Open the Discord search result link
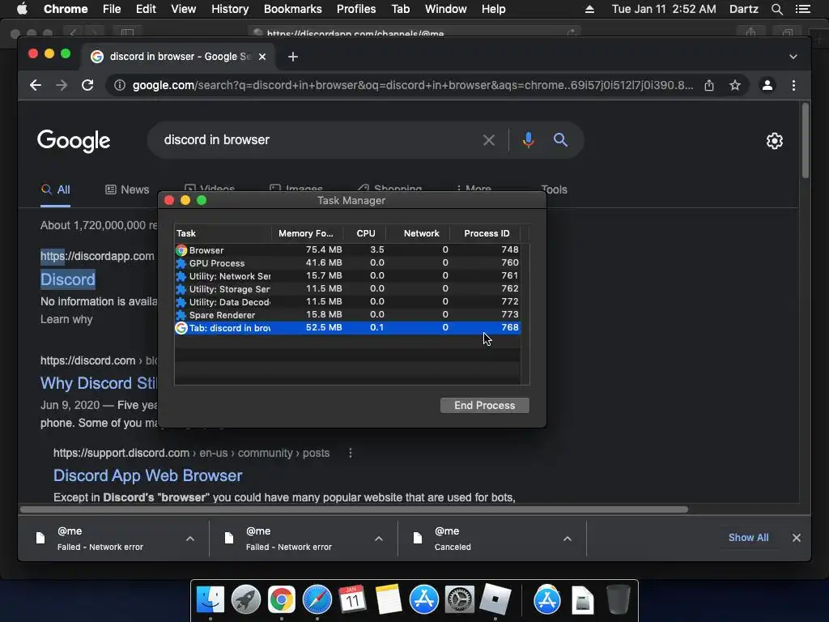 68,279
